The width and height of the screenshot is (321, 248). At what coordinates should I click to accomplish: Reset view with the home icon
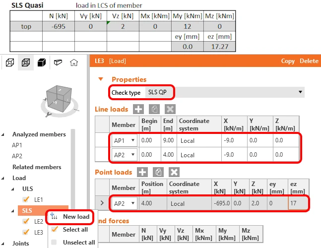(x=74, y=62)
